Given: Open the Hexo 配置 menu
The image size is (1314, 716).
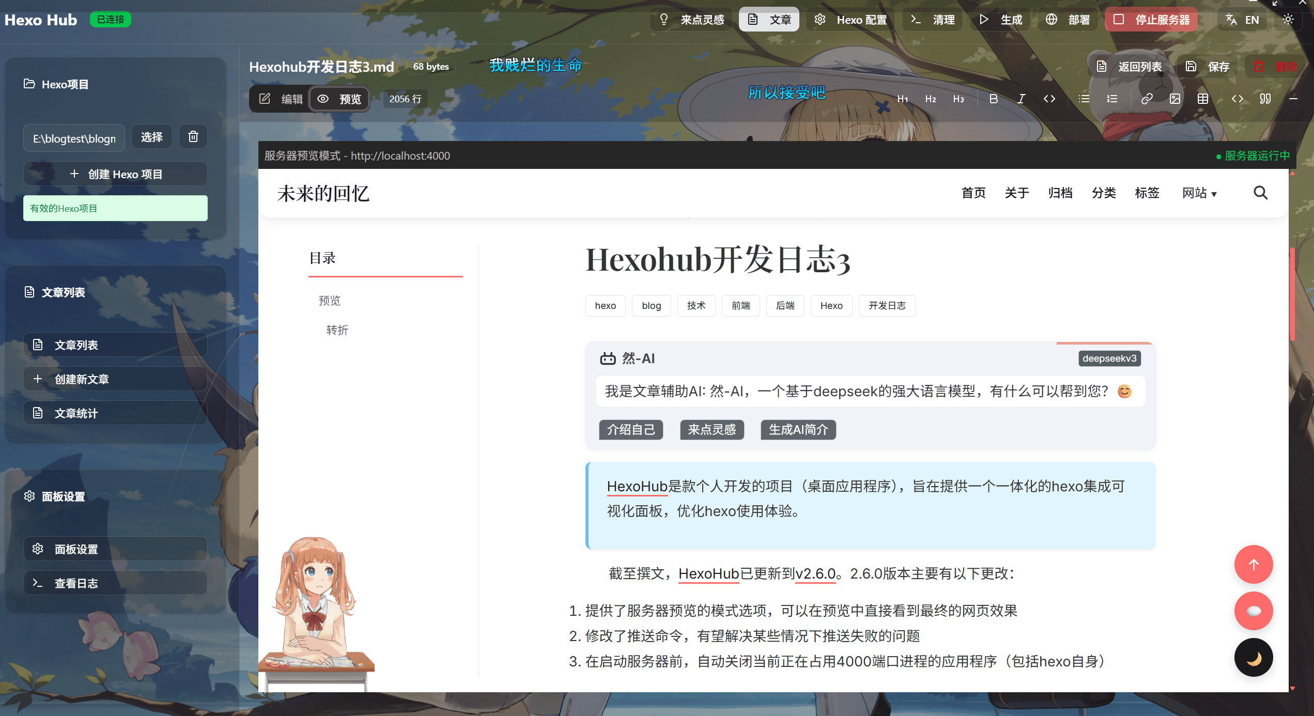Looking at the screenshot, I should pos(851,20).
